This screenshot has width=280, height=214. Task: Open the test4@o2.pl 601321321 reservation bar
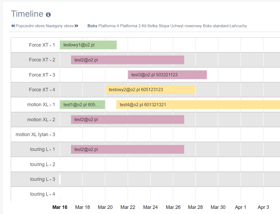[x=198, y=105]
